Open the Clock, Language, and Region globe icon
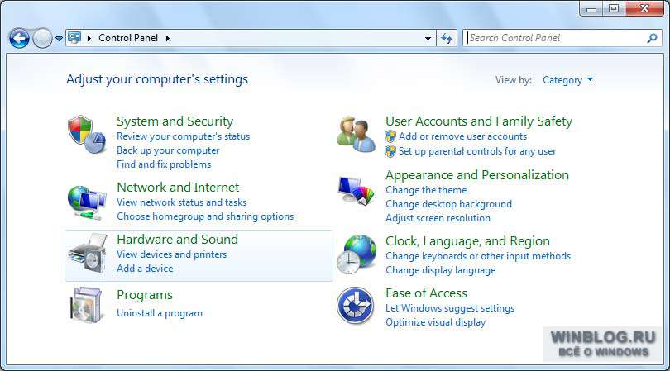Screen dimensions: 670x371 [357, 254]
